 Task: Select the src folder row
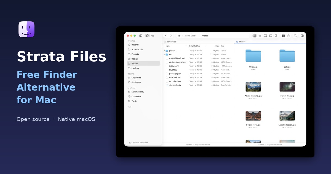point(198,55)
